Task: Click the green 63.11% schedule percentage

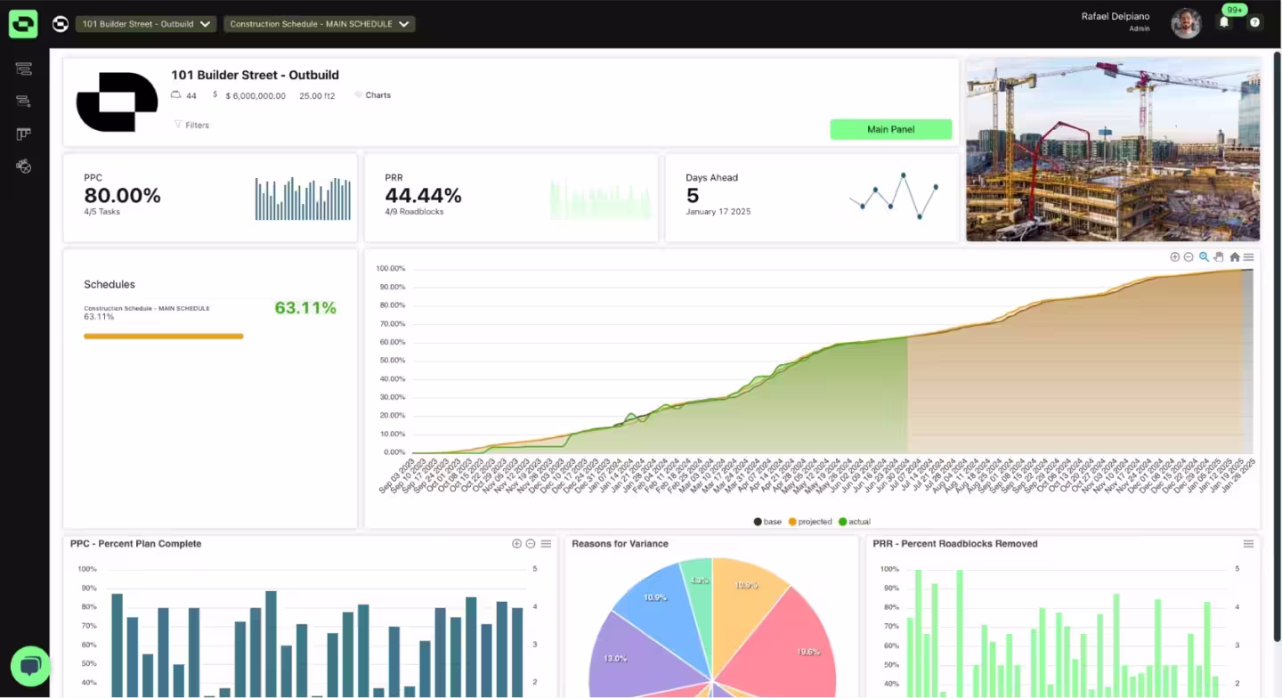Action: point(305,308)
